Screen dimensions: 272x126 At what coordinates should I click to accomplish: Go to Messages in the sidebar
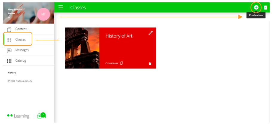point(22,50)
